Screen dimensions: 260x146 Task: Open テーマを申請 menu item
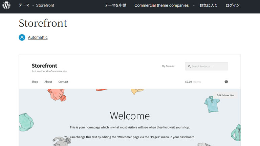click(x=115, y=5)
